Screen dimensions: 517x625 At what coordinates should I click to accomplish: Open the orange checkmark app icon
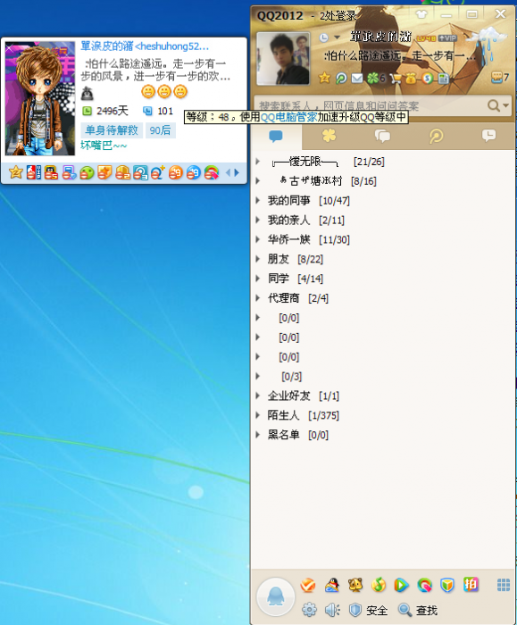tap(308, 585)
